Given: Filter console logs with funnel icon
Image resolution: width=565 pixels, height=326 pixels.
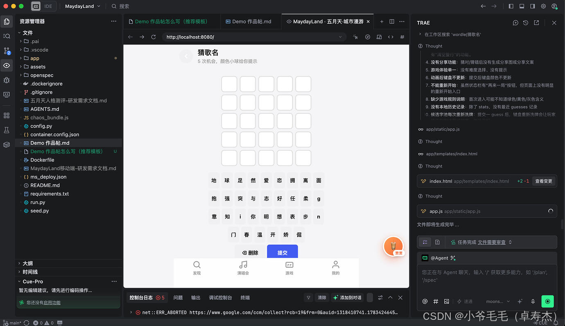Looking at the screenshot, I should point(309,298).
